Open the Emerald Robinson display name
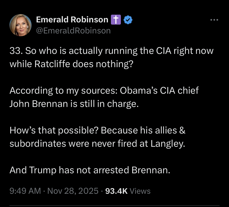The width and height of the screenshot is (229, 207). pos(72,20)
